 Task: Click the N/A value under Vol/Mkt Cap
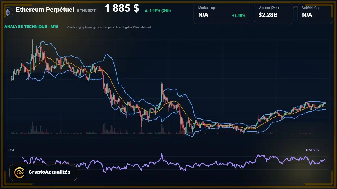[x=307, y=15]
